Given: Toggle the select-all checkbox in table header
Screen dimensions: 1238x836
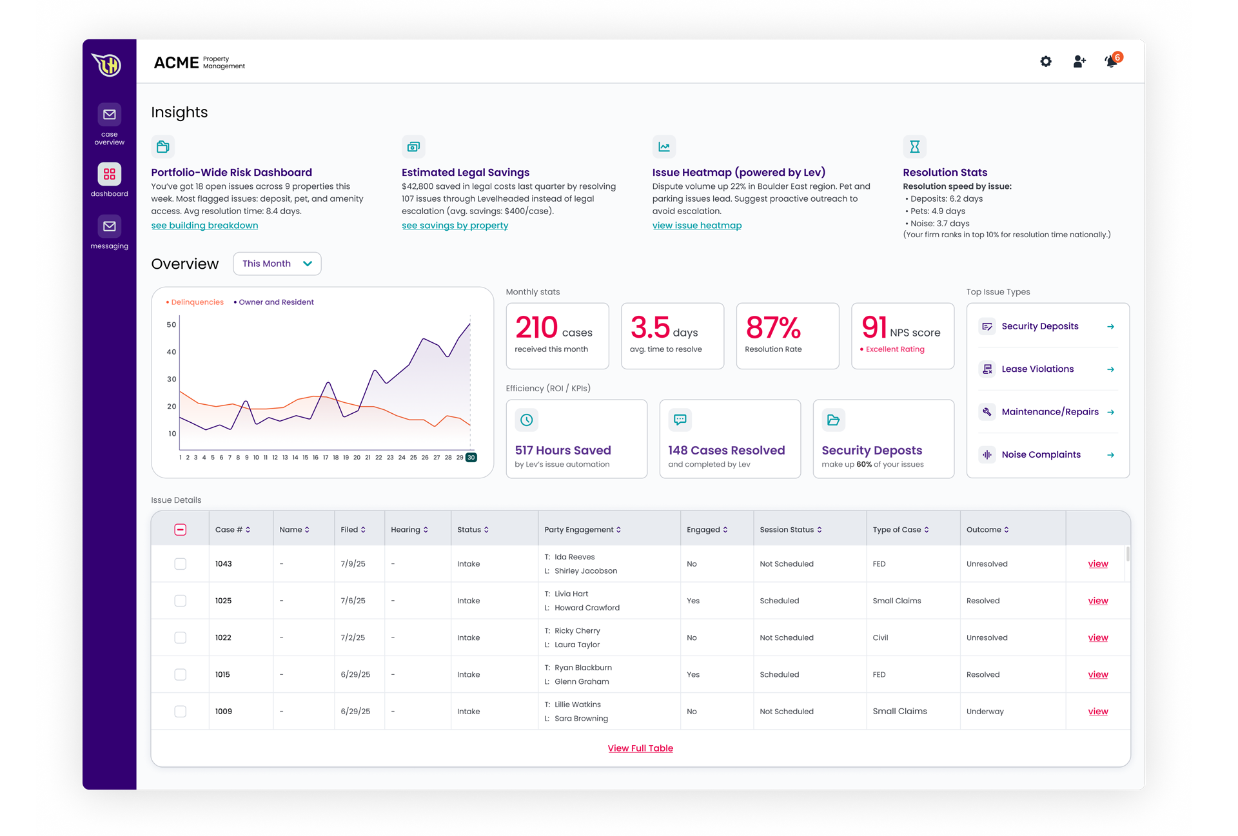Looking at the screenshot, I should pyautogui.click(x=181, y=530).
